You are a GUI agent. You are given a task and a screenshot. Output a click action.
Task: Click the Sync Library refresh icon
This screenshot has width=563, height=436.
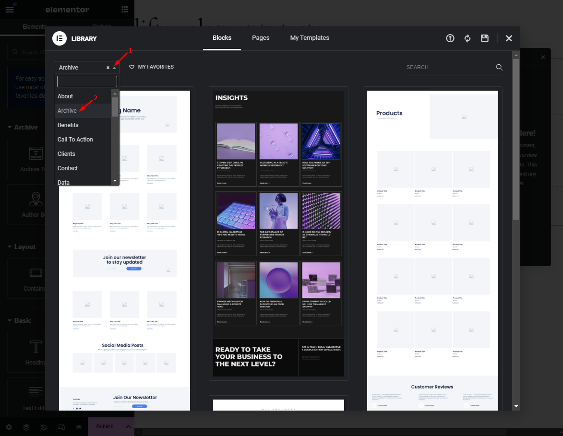click(x=467, y=38)
